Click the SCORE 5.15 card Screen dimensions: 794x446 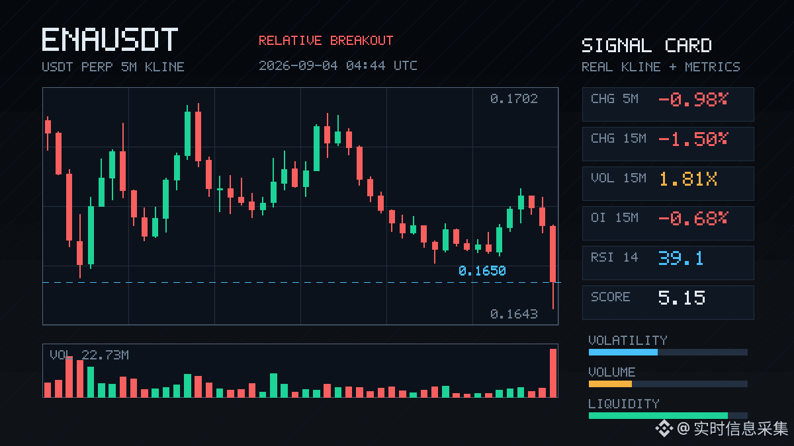coord(668,302)
